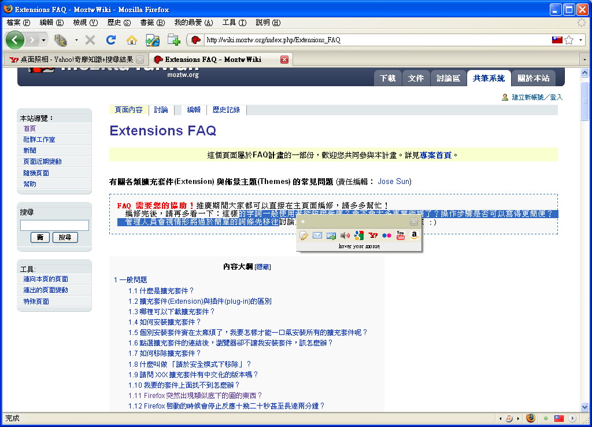Viewport: 592px width, 427px height.
Task: Open the back/forward history dropdown arrow
Action: [44, 40]
